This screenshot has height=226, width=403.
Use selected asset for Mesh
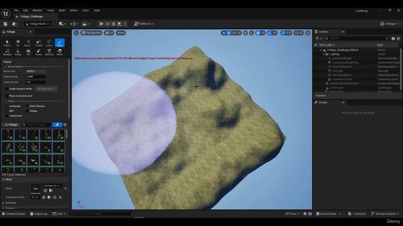point(45,191)
